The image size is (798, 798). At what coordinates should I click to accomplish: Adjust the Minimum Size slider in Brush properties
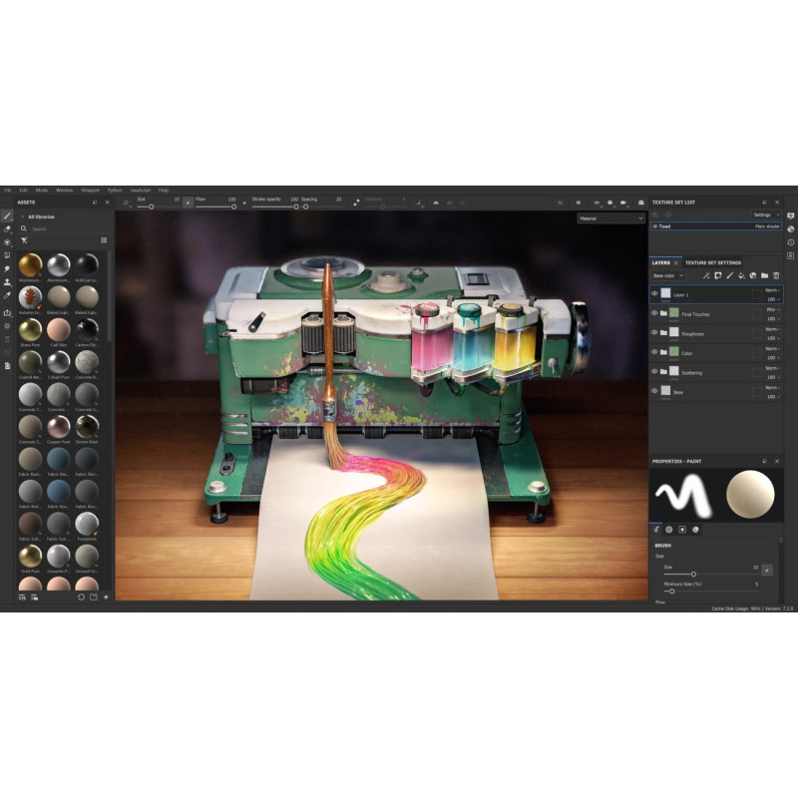pyautogui.click(x=671, y=591)
